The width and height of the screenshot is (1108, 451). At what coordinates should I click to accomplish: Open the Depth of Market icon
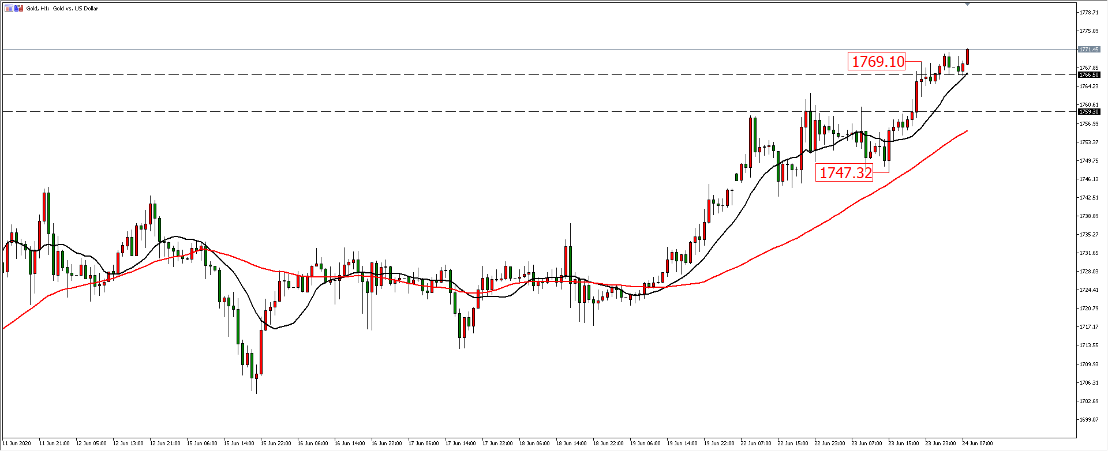9,8
